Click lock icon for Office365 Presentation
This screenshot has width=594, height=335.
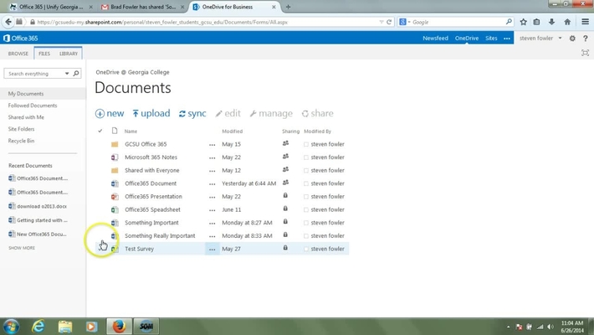click(x=285, y=195)
